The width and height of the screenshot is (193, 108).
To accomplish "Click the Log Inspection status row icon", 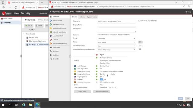I will pos(75,77).
